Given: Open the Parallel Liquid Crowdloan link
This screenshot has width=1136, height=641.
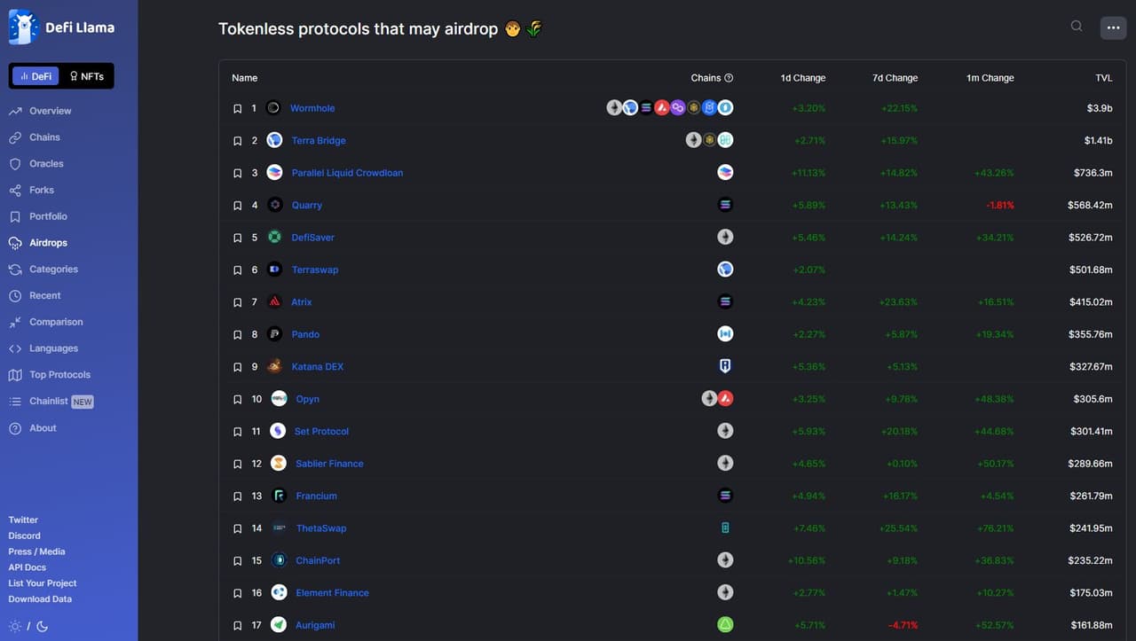Looking at the screenshot, I should click(347, 173).
